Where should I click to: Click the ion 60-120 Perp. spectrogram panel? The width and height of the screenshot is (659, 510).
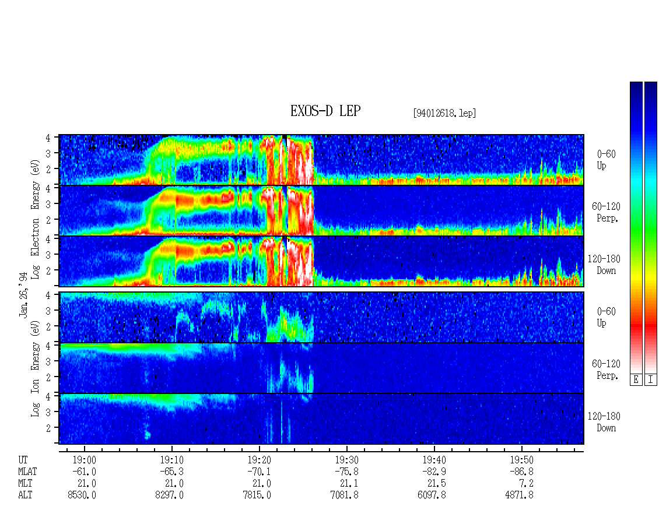(321, 368)
